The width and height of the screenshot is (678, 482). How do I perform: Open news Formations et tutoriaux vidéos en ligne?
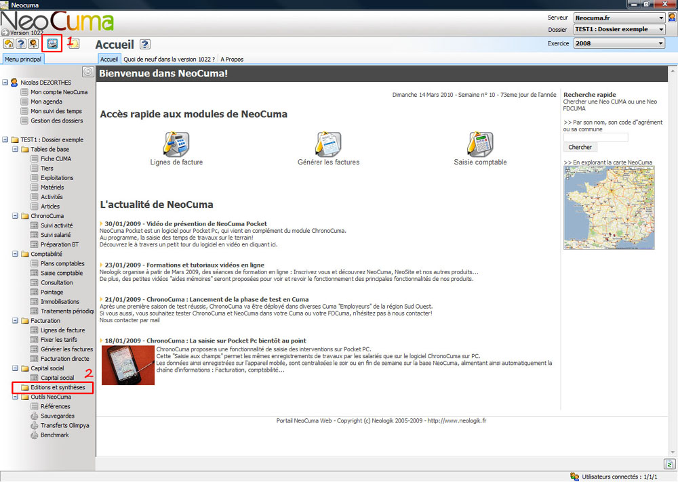point(184,265)
